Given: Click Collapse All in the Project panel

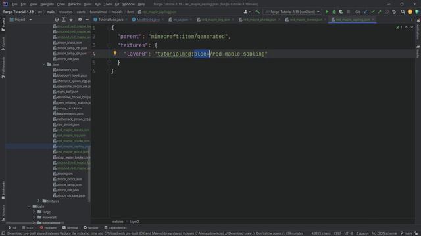Looking at the screenshot, I should 71,20.
